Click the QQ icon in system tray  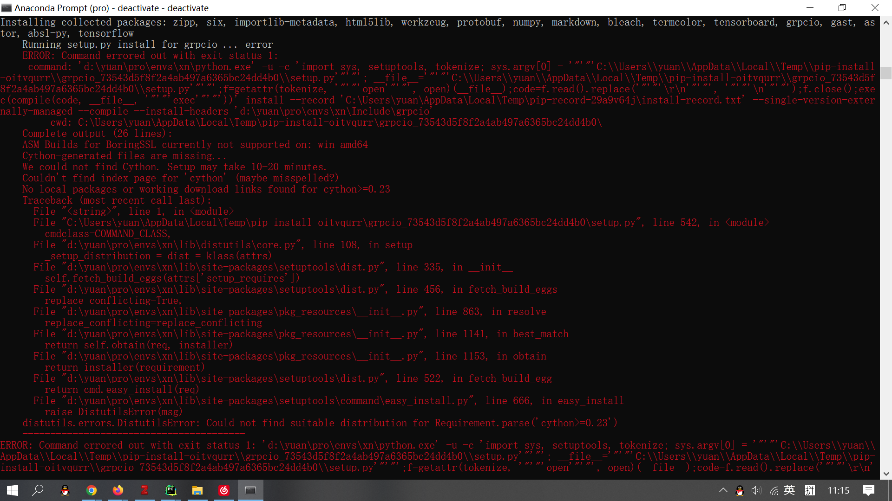click(740, 490)
